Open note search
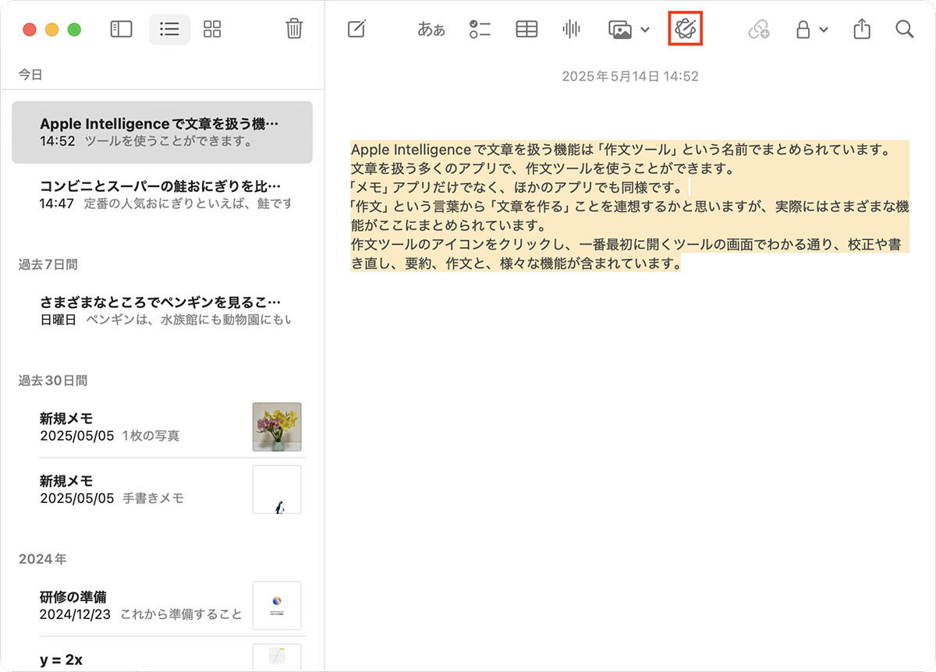The width and height of the screenshot is (936, 672). pyautogui.click(x=904, y=30)
